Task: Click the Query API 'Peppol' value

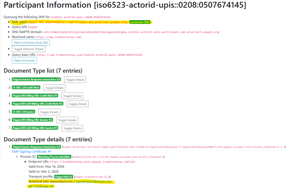Action: [33, 27]
